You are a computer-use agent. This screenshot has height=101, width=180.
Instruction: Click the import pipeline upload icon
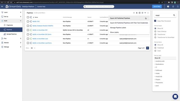click(137, 13)
